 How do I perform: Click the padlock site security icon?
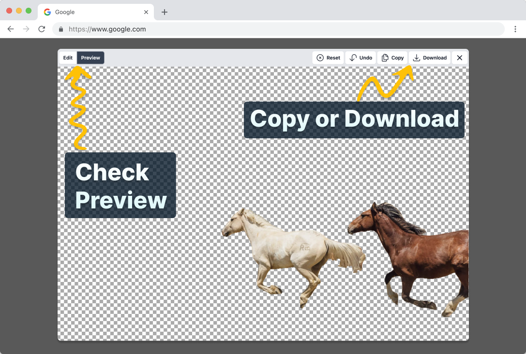point(61,29)
